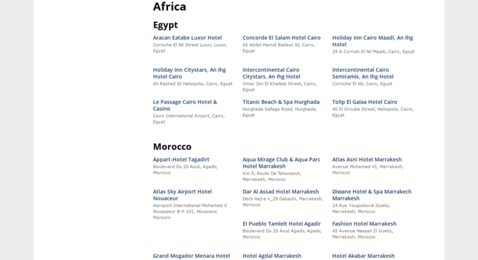Viewport: 478px width, 260px height.
Task: Visit Dar Al Assad Hotel Marrakesh
Action: pyautogui.click(x=281, y=192)
